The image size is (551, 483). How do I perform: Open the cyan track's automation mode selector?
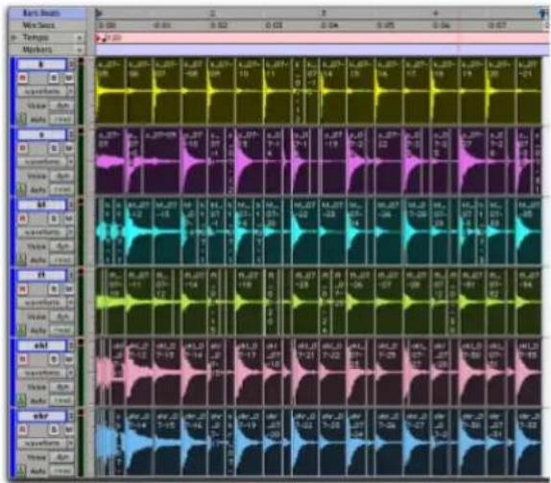(x=61, y=260)
